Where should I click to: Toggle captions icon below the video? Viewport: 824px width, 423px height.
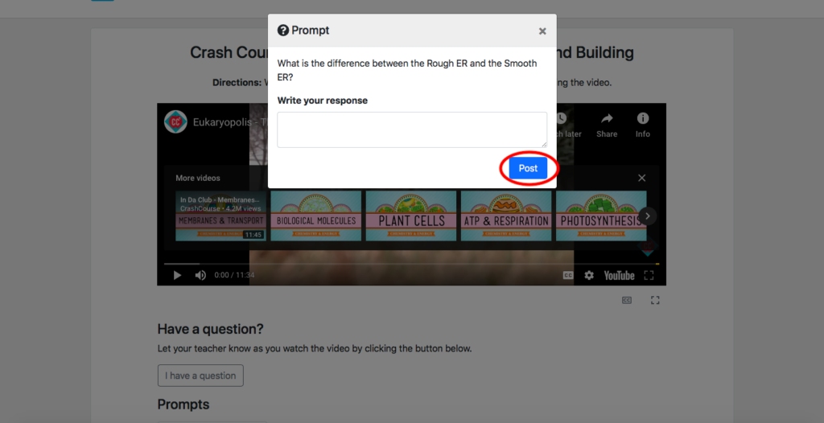coord(626,300)
